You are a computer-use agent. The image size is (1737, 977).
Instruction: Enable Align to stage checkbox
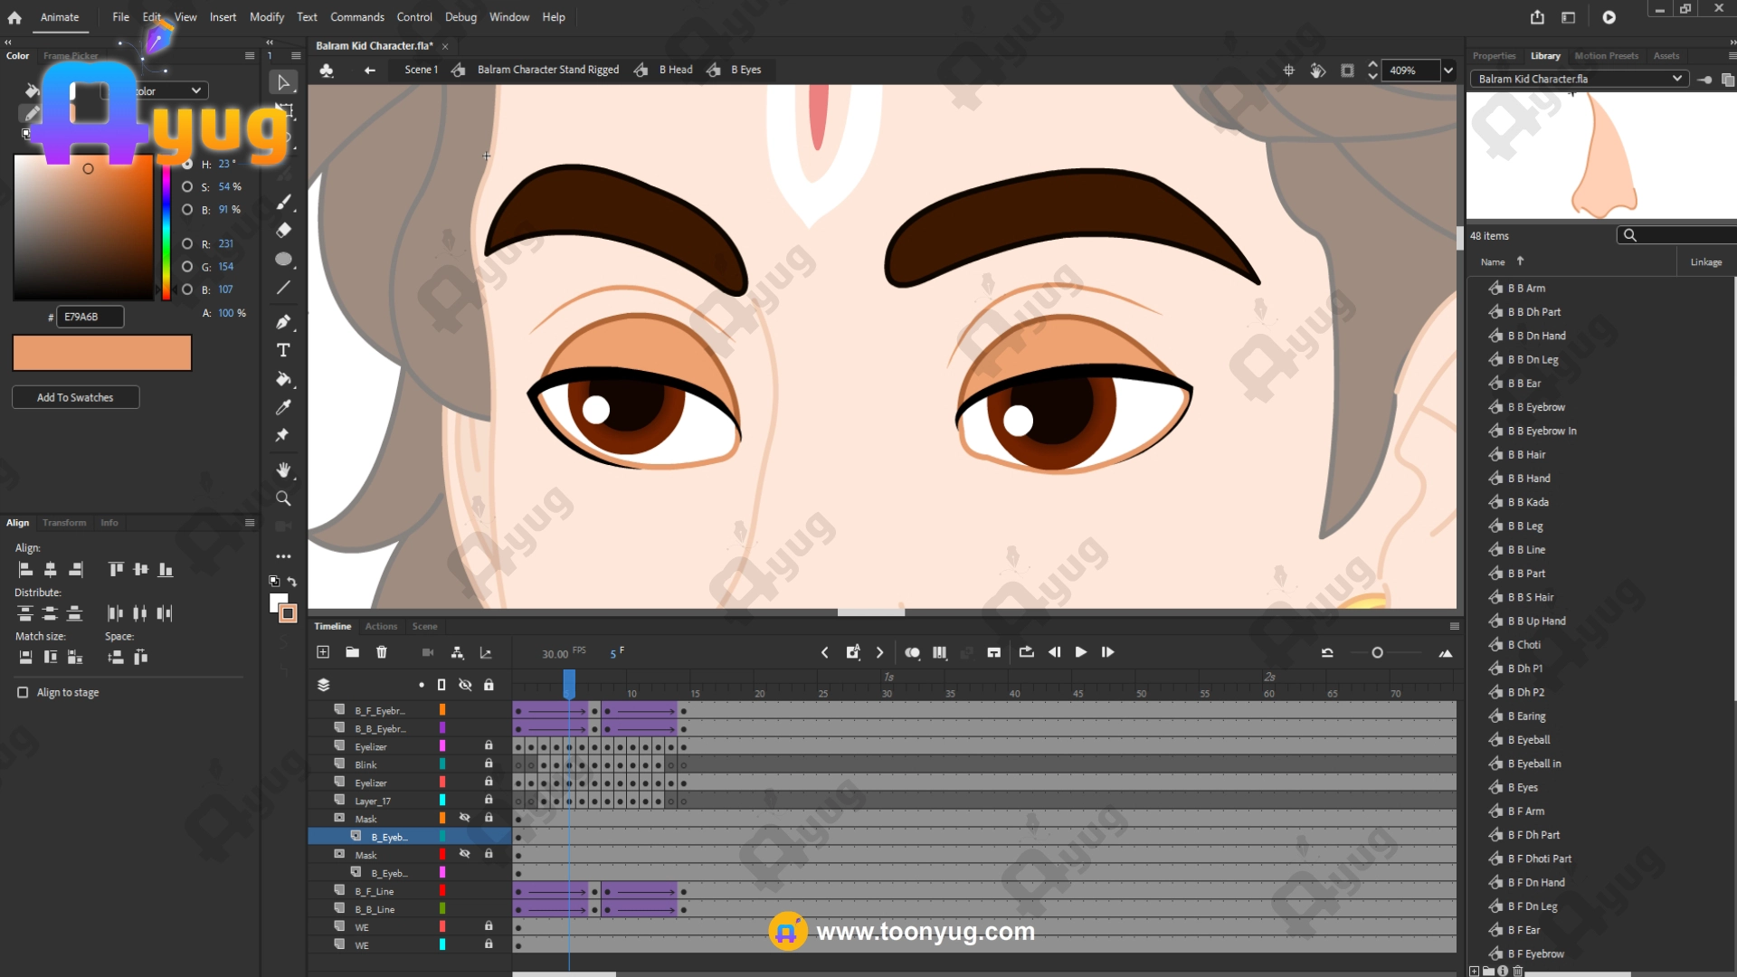[x=23, y=692]
